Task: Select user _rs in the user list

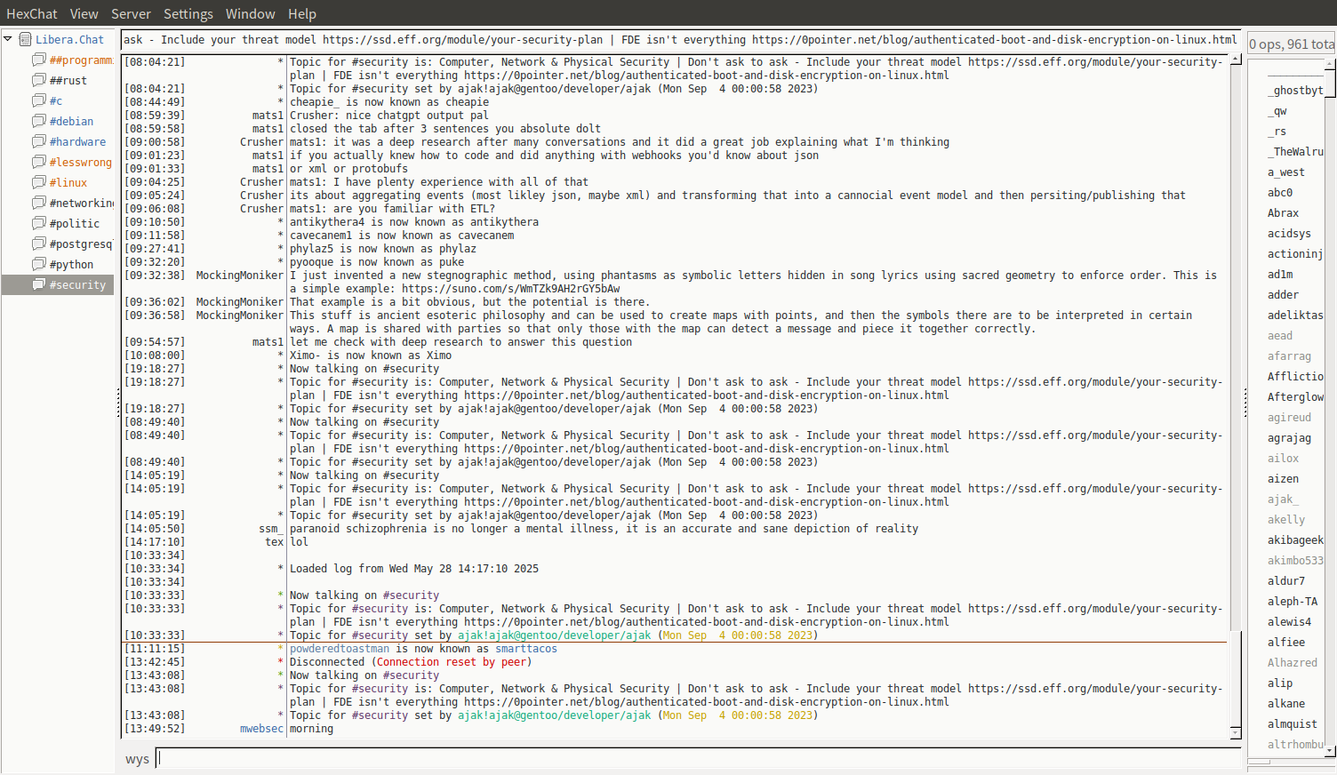Action: [1277, 132]
